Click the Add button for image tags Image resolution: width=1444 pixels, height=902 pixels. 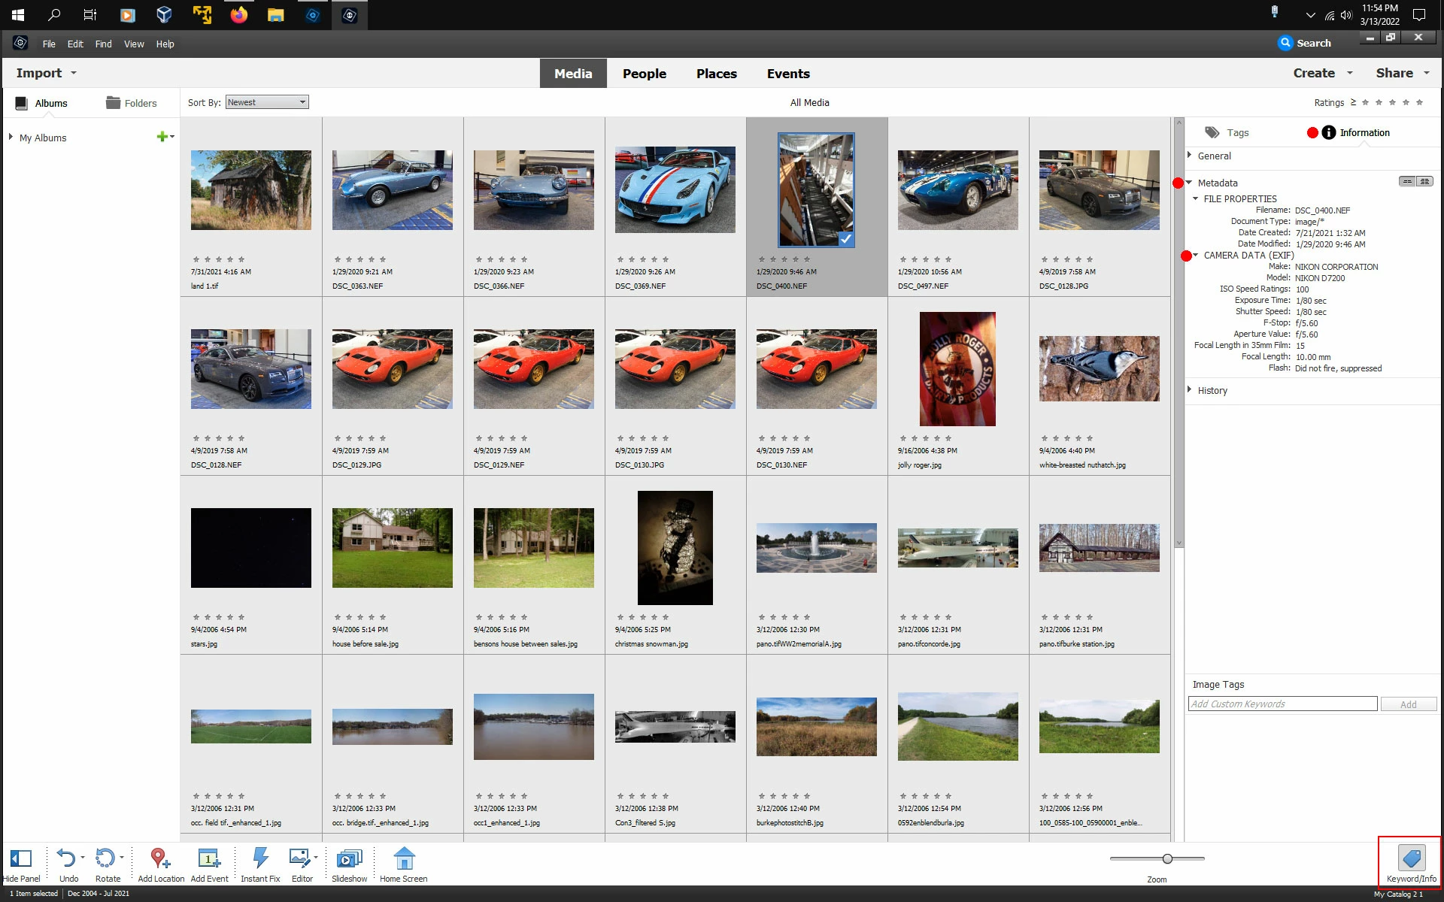[x=1408, y=704]
